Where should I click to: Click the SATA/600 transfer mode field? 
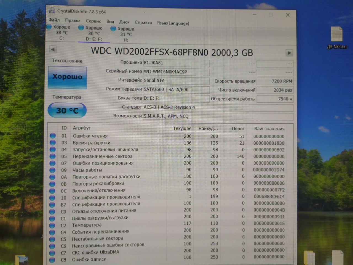176,89
